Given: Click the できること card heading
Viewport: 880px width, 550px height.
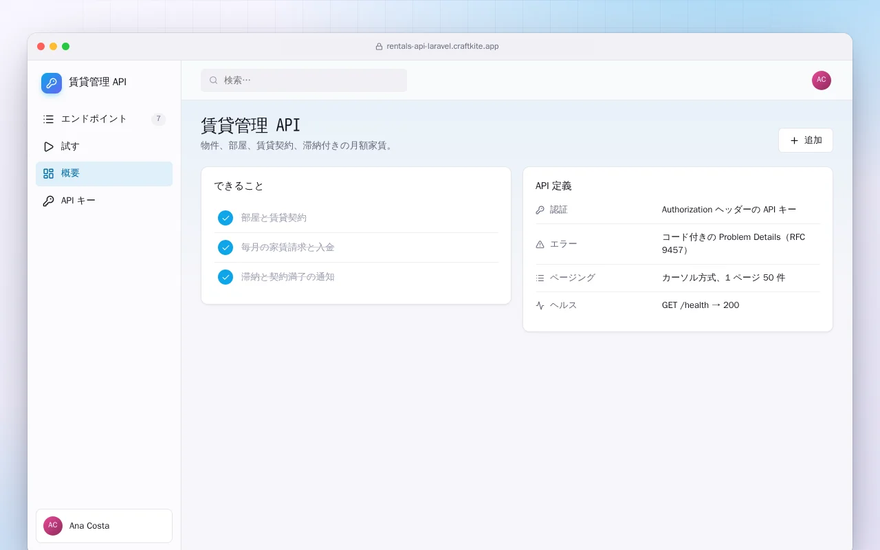Looking at the screenshot, I should [239, 186].
